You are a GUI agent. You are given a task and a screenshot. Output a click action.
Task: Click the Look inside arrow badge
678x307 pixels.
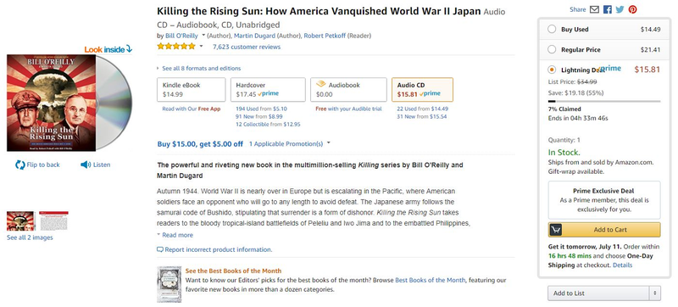tap(108, 49)
